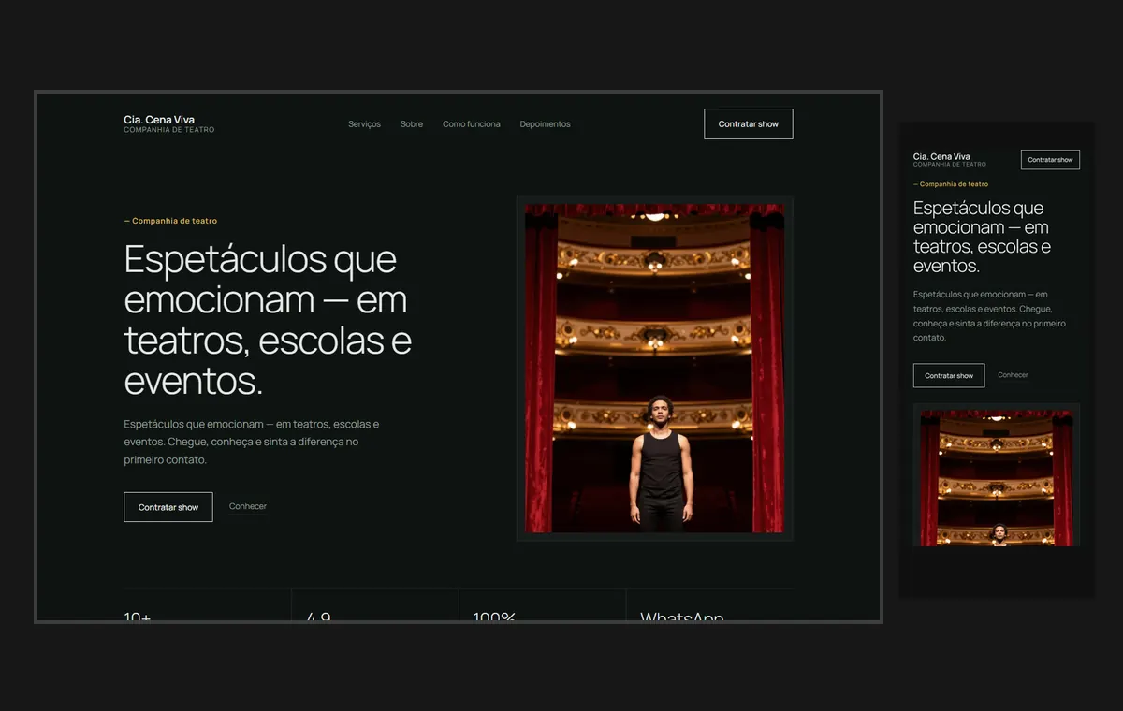Click Contratar show in mobile preview header

click(1050, 160)
